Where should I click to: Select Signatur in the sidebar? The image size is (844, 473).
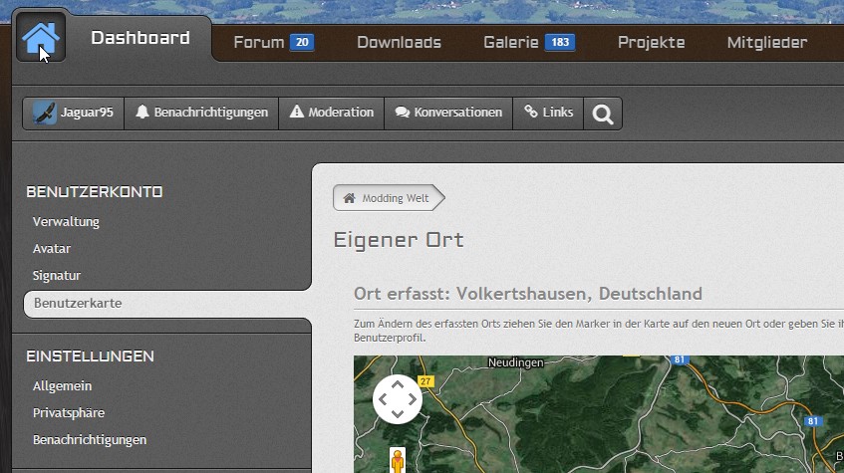coord(57,275)
